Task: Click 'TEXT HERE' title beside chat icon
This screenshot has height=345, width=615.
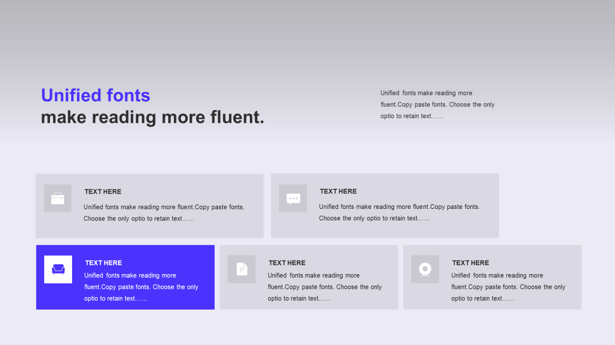Action: [x=338, y=191]
